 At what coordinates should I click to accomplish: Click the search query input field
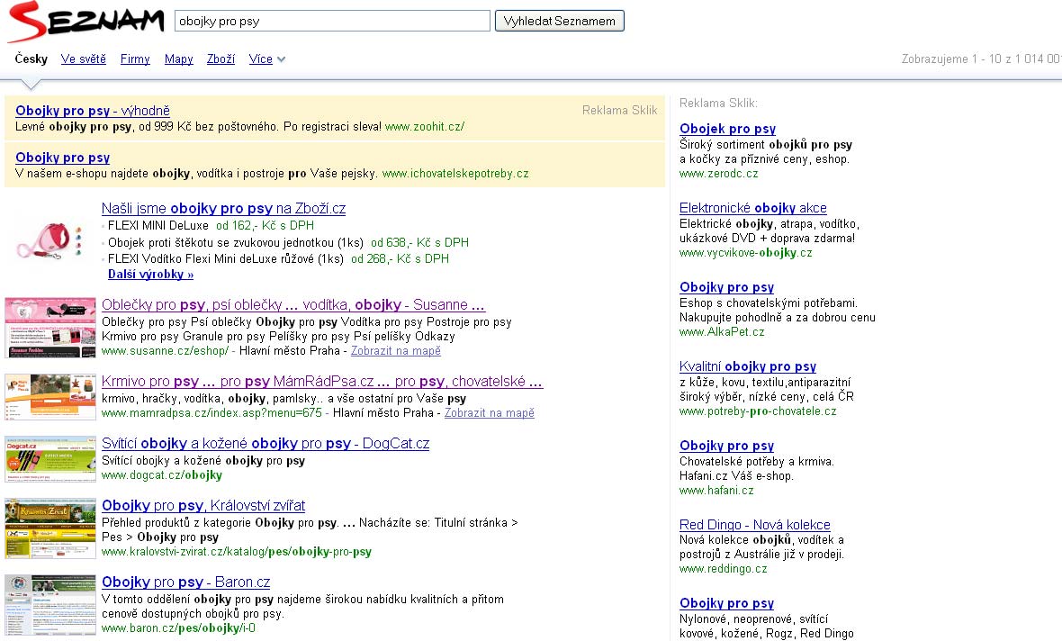[x=332, y=21]
